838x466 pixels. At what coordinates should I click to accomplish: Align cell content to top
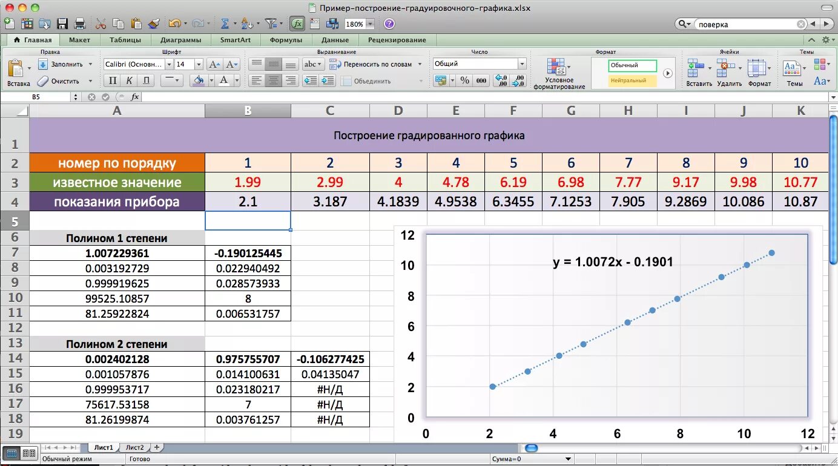257,64
